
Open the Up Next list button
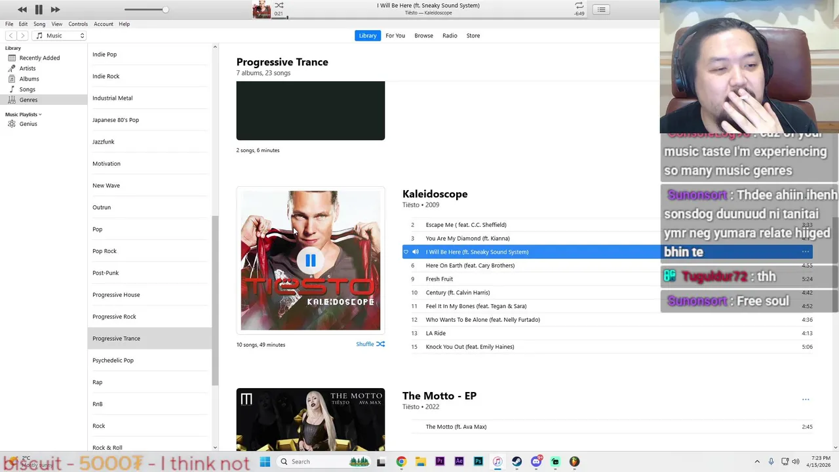point(601,9)
